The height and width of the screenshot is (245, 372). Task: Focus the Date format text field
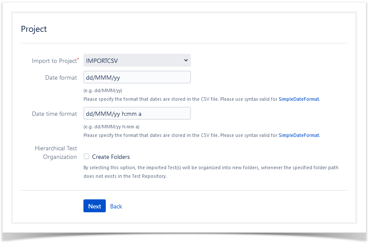pyautogui.click(x=137, y=77)
